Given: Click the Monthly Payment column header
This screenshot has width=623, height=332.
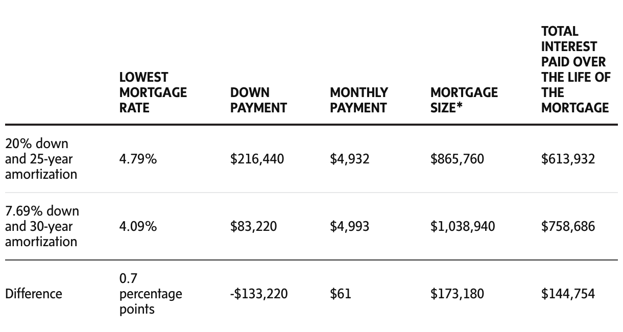Looking at the screenshot, I should click(x=358, y=100).
